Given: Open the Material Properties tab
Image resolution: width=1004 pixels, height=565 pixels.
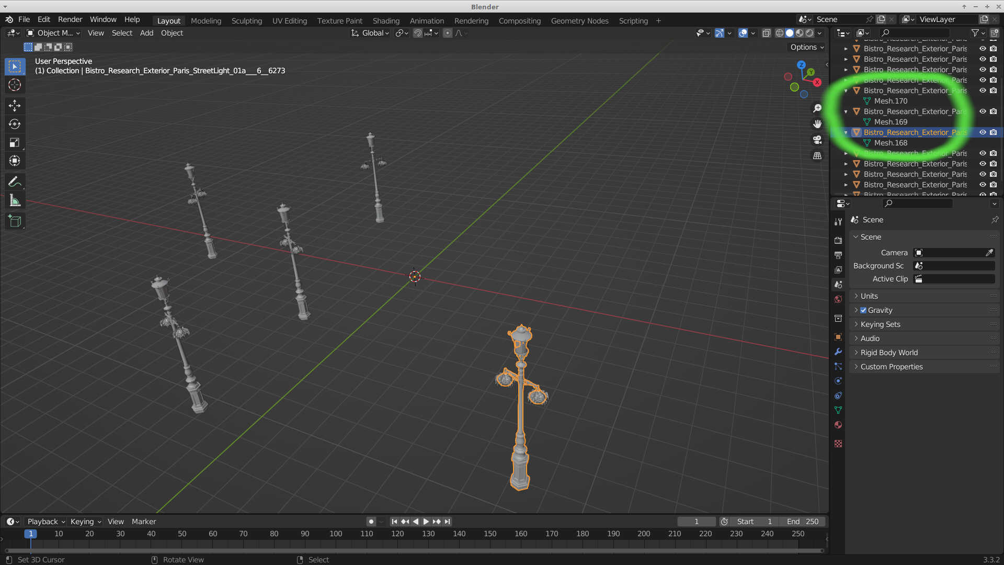Looking at the screenshot, I should [x=838, y=425].
